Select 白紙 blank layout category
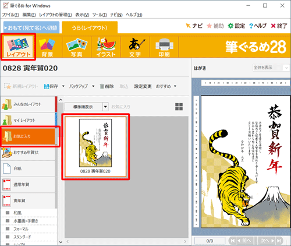291x246 pixels. point(29,168)
